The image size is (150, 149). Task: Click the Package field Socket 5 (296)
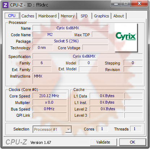tap(70, 41)
